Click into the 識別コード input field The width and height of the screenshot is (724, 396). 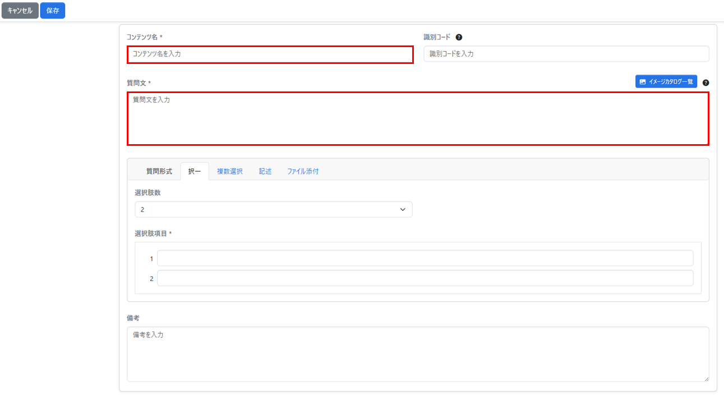click(566, 54)
